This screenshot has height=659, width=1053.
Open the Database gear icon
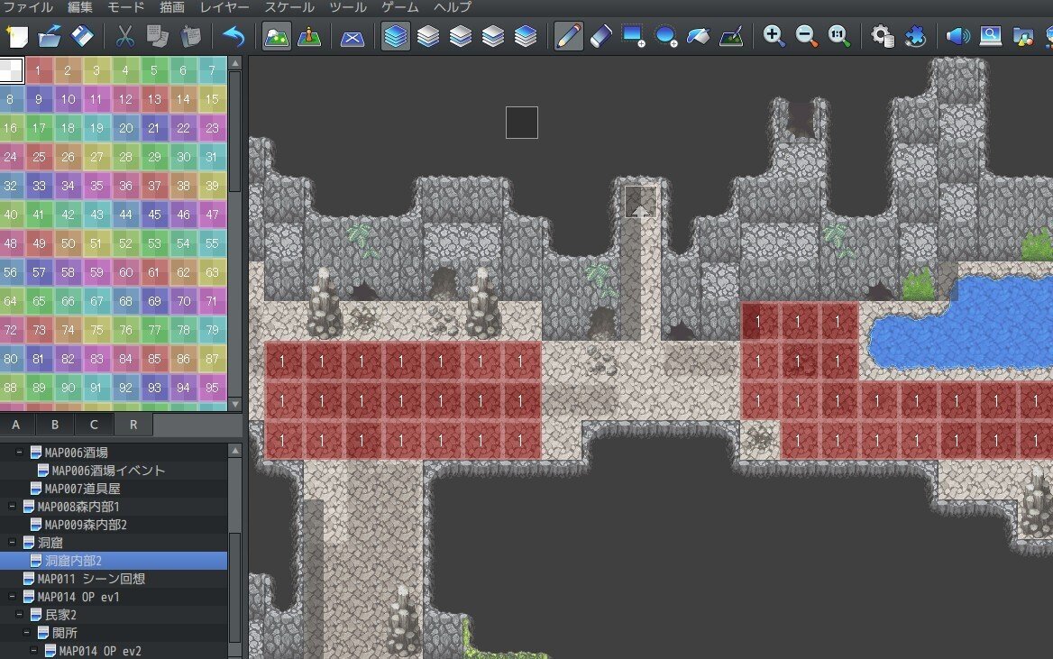[x=882, y=35]
